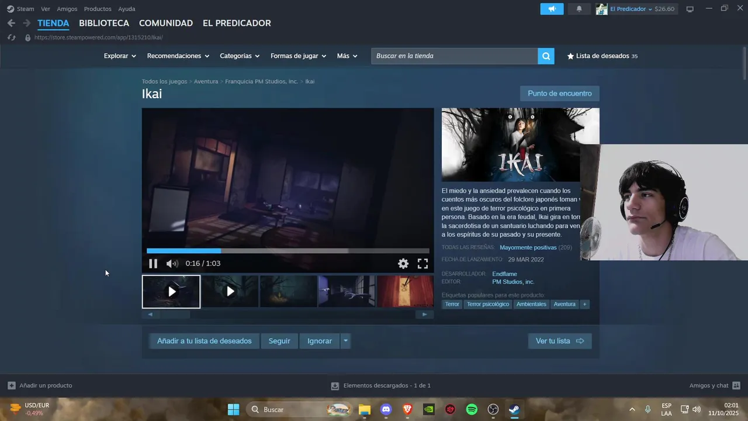This screenshot has width=748, height=421.
Task: Click the El Predicador avatar image
Action: 601,9
